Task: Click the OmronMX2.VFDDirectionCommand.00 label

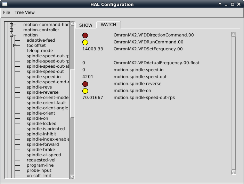Action: pos(154,35)
